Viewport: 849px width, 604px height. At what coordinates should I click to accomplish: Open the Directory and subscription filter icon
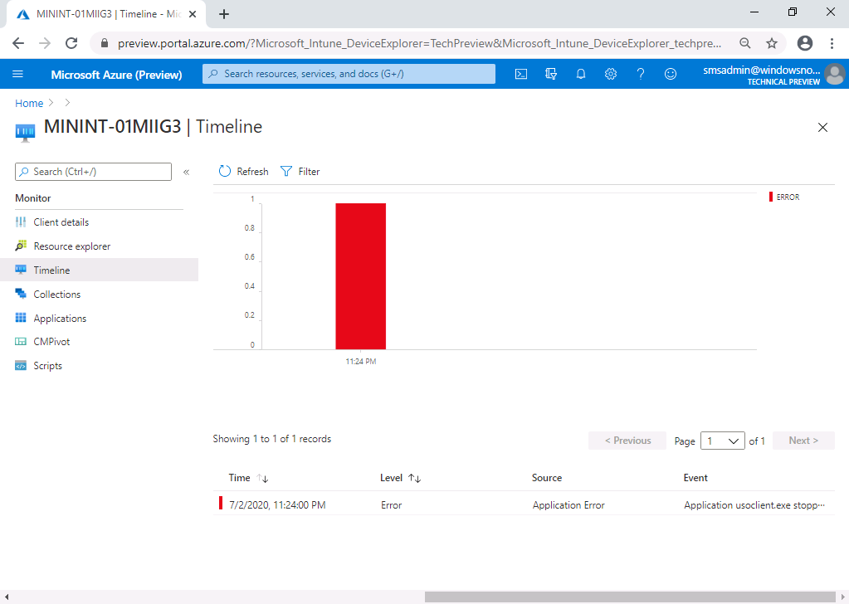tap(551, 74)
